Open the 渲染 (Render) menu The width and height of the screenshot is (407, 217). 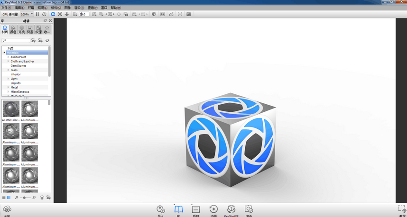[x=79, y=8]
